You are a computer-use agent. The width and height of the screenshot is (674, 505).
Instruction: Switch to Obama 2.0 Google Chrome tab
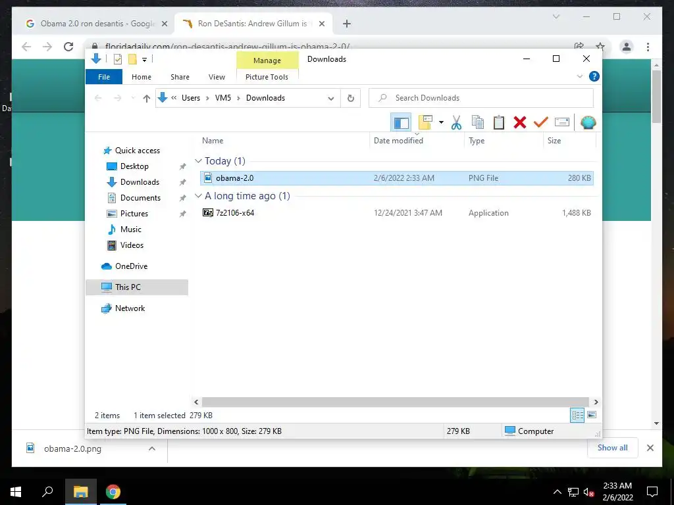(x=92, y=24)
